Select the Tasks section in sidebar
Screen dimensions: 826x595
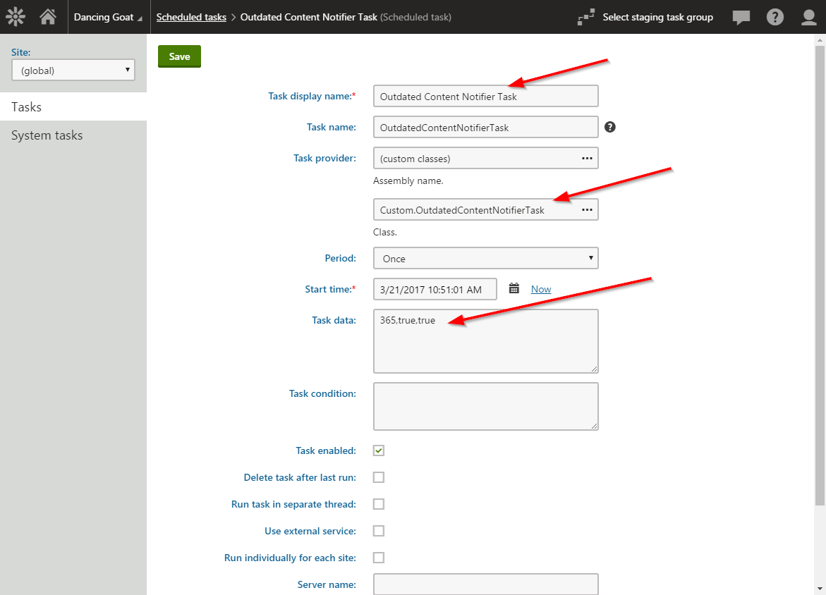pos(26,107)
